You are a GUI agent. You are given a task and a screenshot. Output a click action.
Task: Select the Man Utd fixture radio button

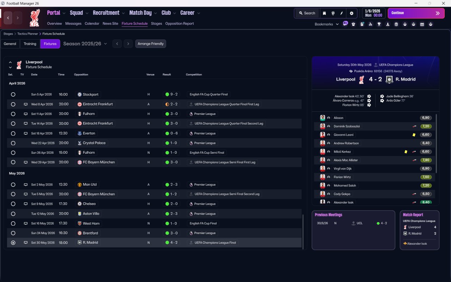(13, 185)
